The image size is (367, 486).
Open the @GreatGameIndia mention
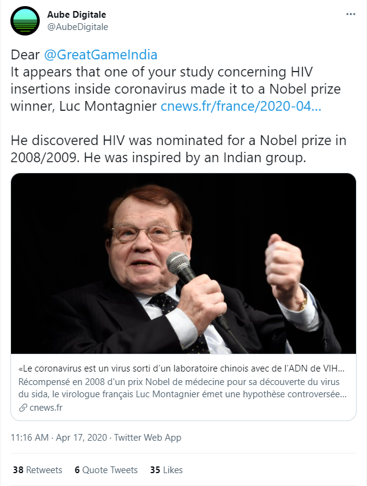click(101, 55)
